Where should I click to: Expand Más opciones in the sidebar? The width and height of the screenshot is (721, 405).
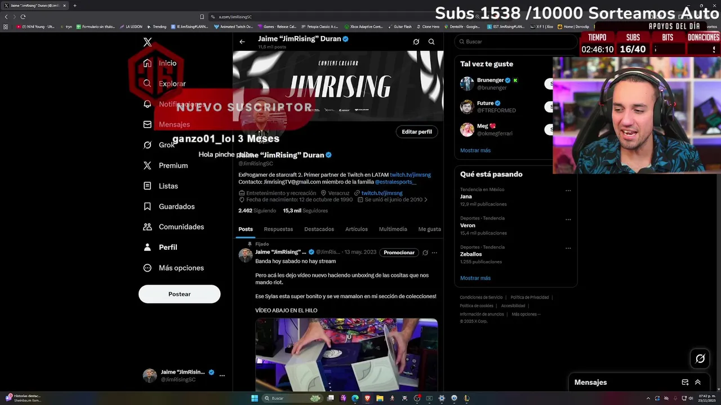pos(173,268)
